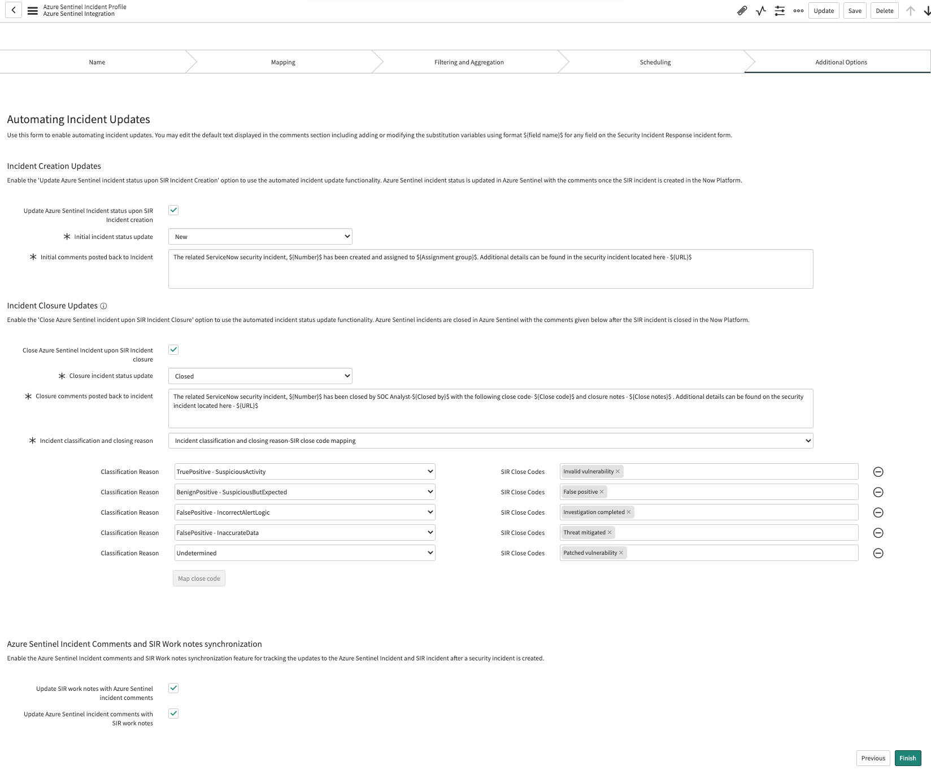Image resolution: width=931 pixels, height=770 pixels.
Task: Click the Save button
Action: 855,11
